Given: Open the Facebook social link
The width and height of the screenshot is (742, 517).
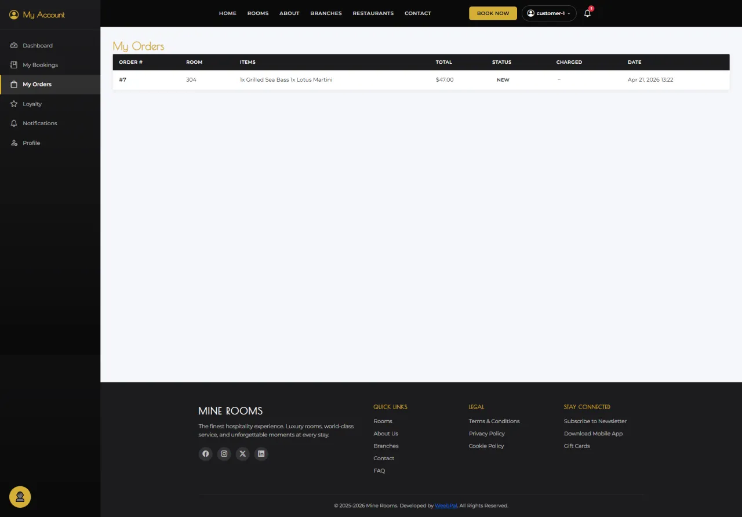Looking at the screenshot, I should pos(205,454).
